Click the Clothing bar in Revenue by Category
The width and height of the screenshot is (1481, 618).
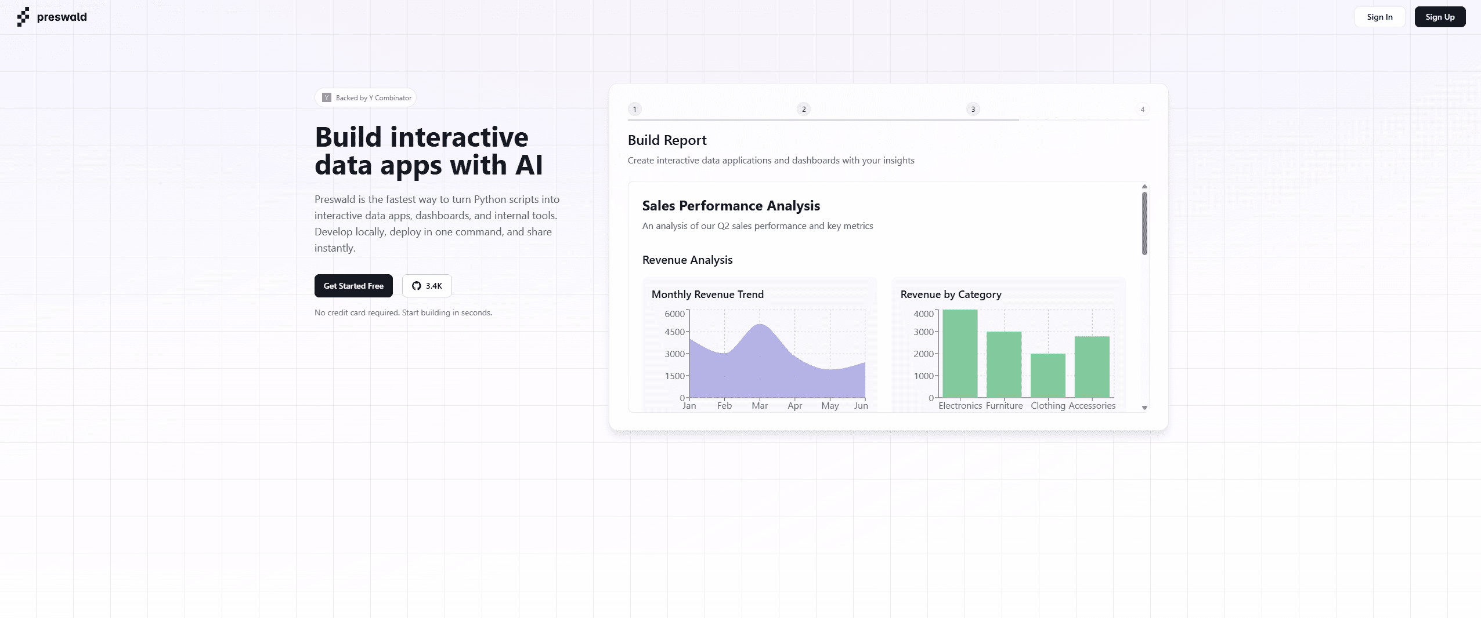pyautogui.click(x=1048, y=376)
